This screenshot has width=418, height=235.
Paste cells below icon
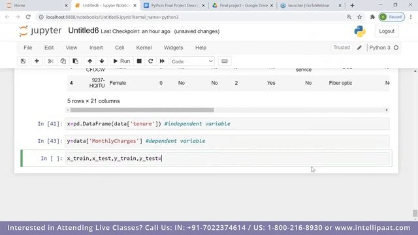pyautogui.click(x=76, y=61)
